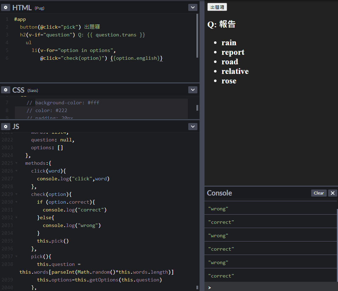Choose the 'relative' answer option
This screenshot has width=338, height=291.
(x=235, y=71)
